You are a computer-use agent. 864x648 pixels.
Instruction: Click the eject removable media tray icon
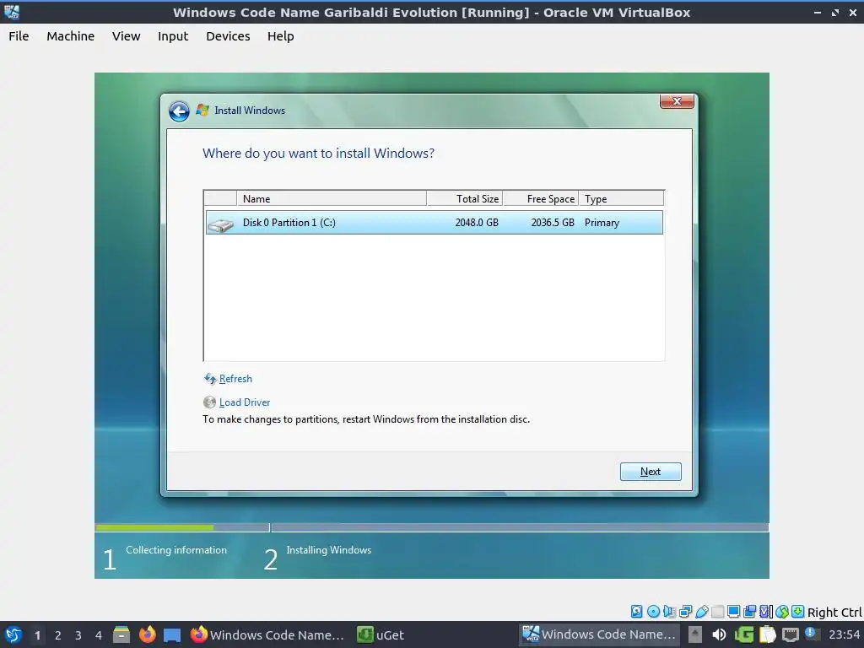[x=695, y=634]
